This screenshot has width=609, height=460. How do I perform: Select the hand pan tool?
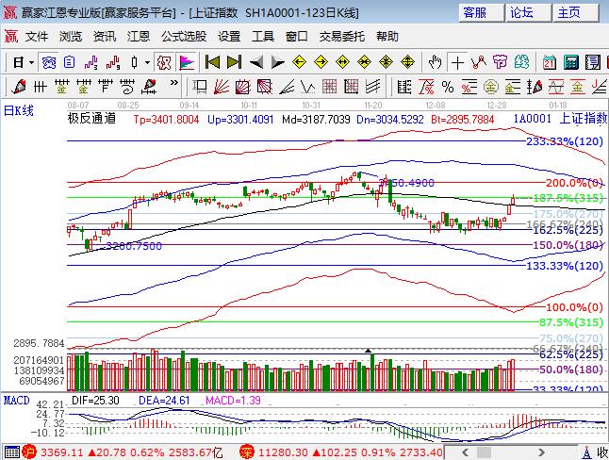coord(435,62)
